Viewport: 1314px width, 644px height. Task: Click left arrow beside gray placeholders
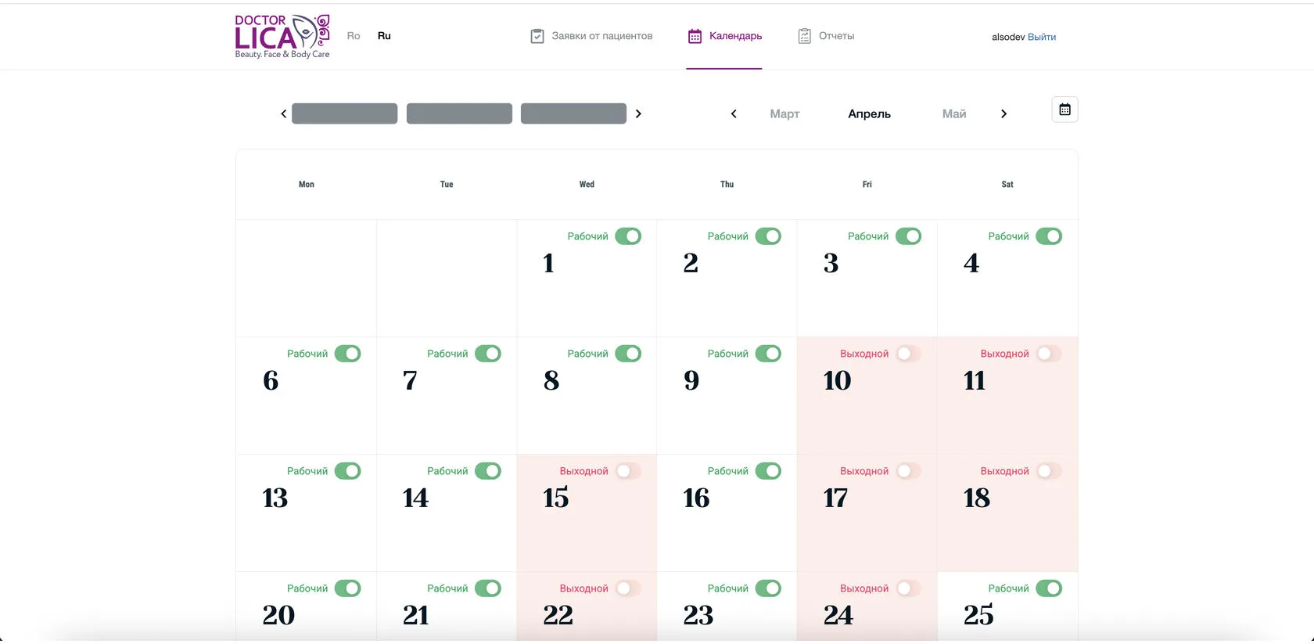click(x=283, y=114)
